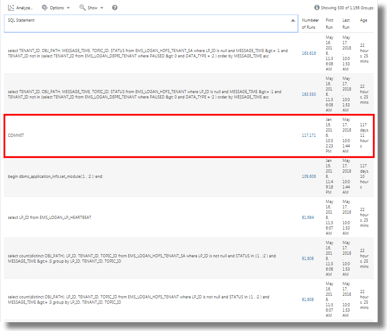Click the 109,606 runs link

click(x=308, y=177)
